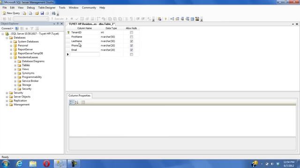Viewport: 300px width, 168px height.
Task: Open the View menu
Action: 21,7
